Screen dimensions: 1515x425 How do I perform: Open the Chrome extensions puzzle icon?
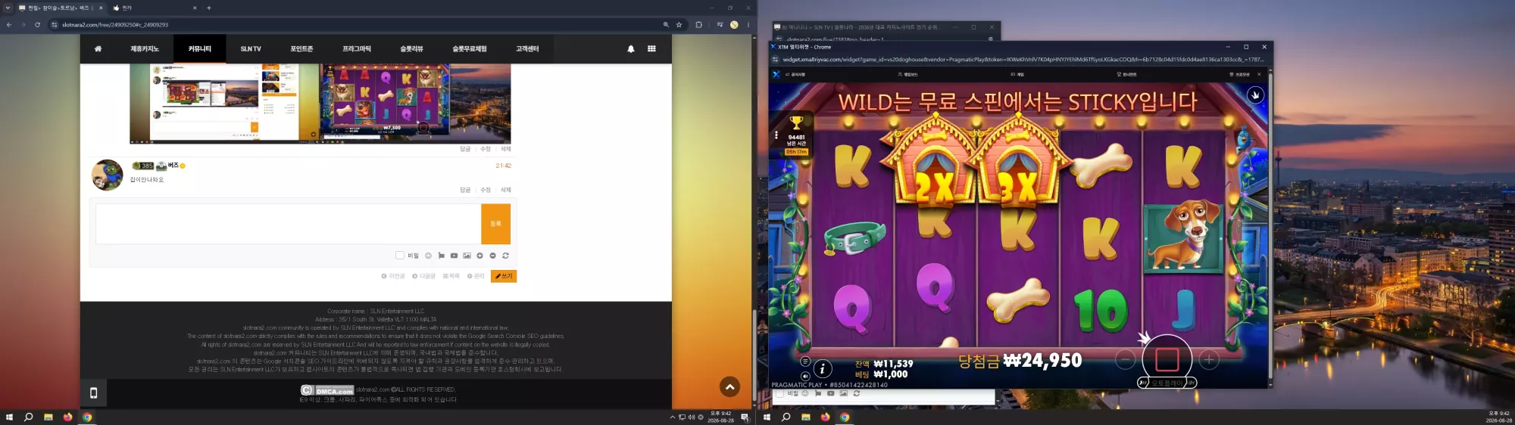pos(698,25)
